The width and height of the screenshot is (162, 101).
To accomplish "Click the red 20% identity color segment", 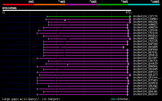I will [x=18, y=5].
